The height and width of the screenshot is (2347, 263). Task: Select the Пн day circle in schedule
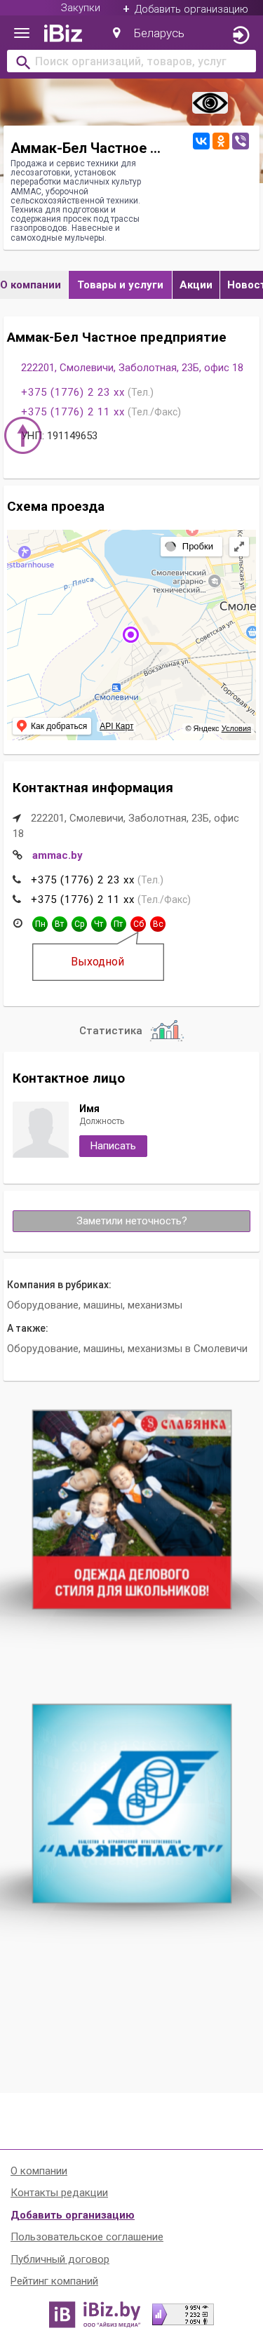[x=40, y=924]
